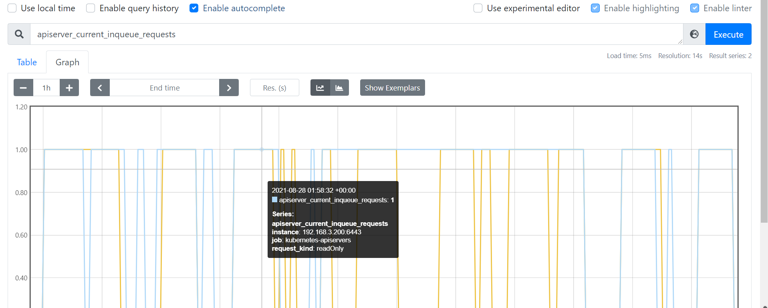Go to next end time

pyautogui.click(x=229, y=88)
